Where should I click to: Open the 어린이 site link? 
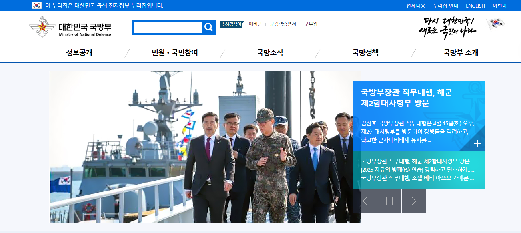[500, 5]
